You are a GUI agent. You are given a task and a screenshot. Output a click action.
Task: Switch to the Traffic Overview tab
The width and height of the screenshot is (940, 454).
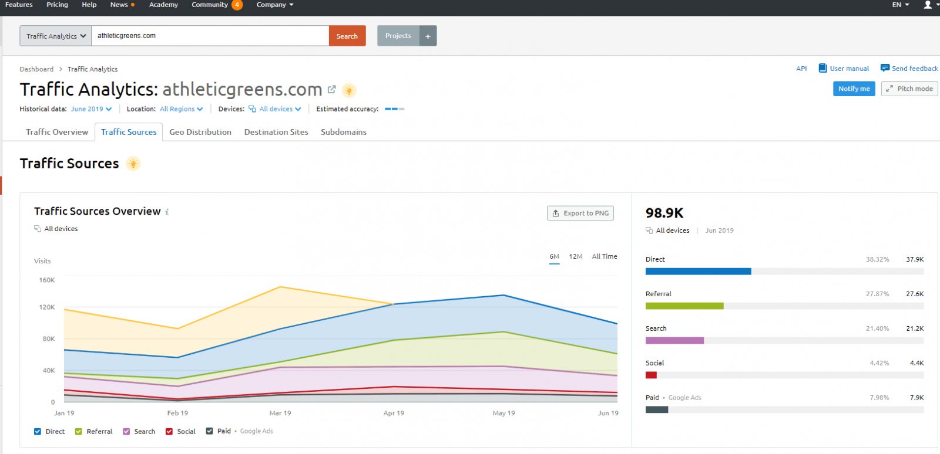57,132
